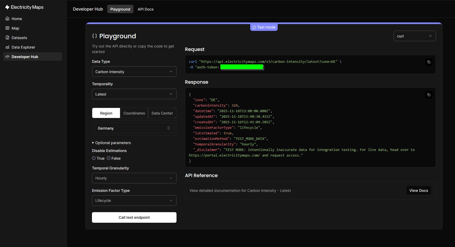Select the Data Center tab
The width and height of the screenshot is (455, 247).
coord(162,113)
